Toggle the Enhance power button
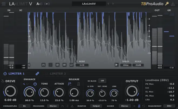 (35, 84)
